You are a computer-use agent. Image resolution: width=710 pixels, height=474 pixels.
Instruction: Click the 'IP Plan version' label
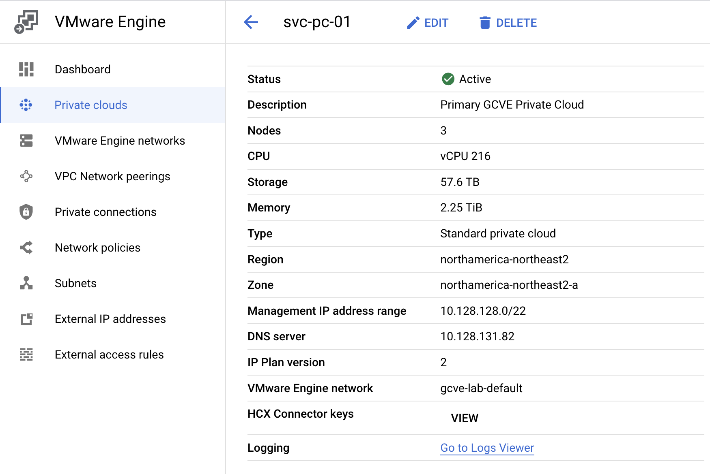click(286, 362)
